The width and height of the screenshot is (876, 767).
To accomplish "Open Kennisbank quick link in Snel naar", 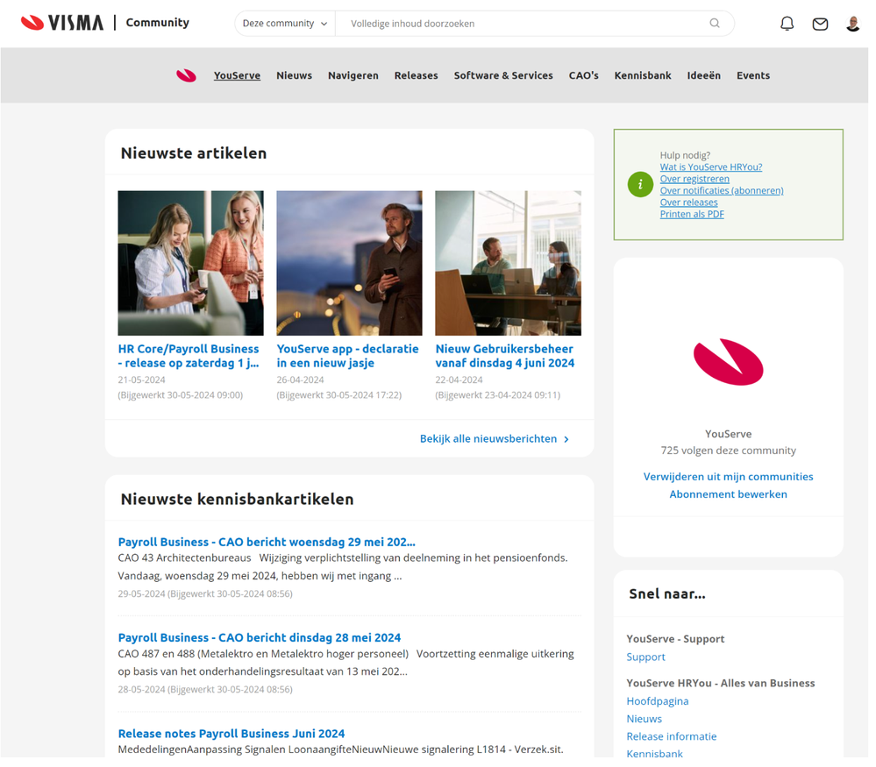I will (x=654, y=754).
